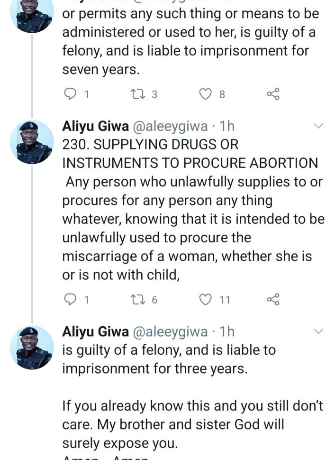Reply to the seven years imprisonment tweet
Screen dimensions: 335x460
click(70, 94)
